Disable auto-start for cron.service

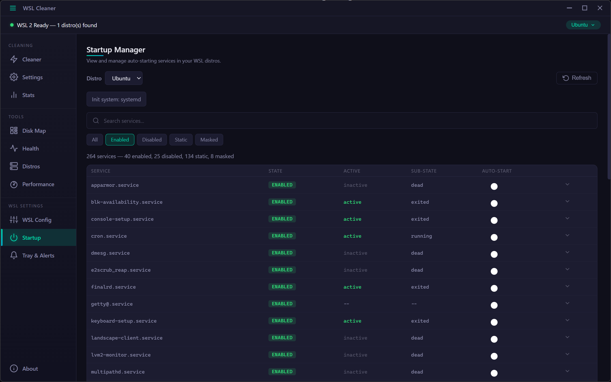tap(494, 238)
